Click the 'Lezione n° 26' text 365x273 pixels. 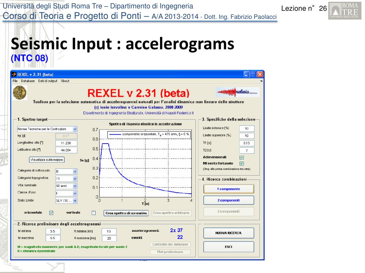[x=304, y=9]
